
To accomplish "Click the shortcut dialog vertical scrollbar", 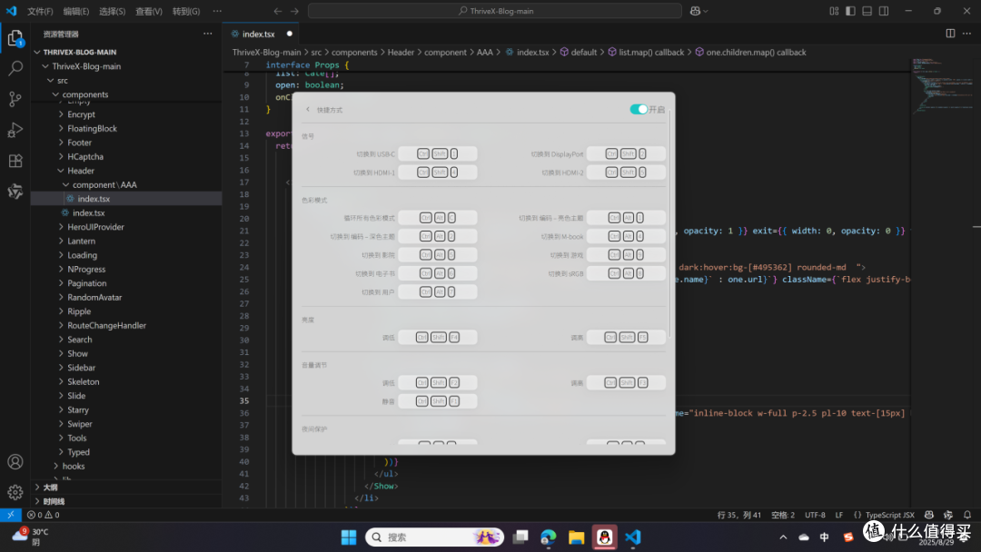I will 670,225.
